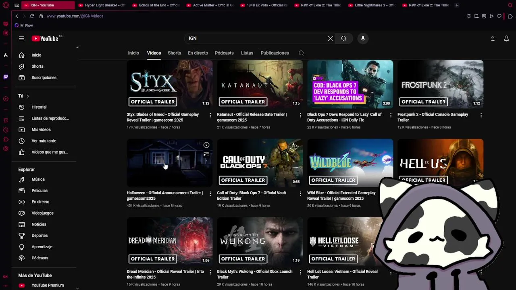Play Black Myth Wukong thumbnail
The image size is (516, 290).
(x=260, y=241)
